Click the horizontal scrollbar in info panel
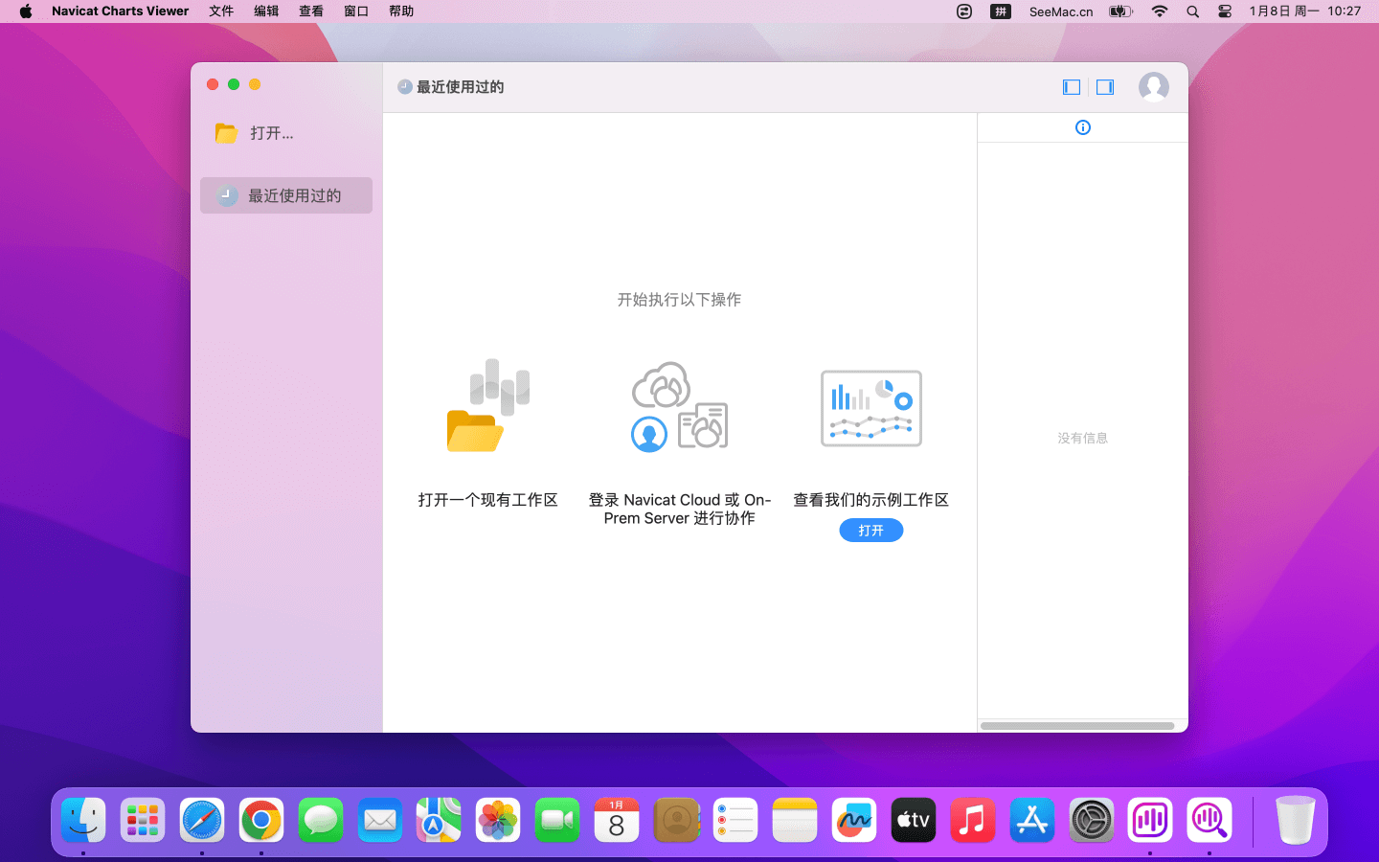 (1077, 726)
